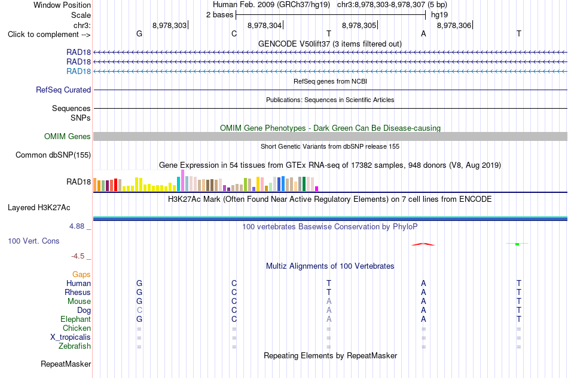This screenshot has width=568, height=378.
Task: Click PhyloP upper limit value 4.88
Action: [x=77, y=226]
